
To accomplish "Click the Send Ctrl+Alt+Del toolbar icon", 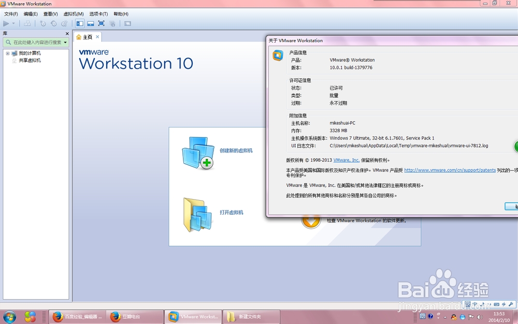I will (27, 23).
